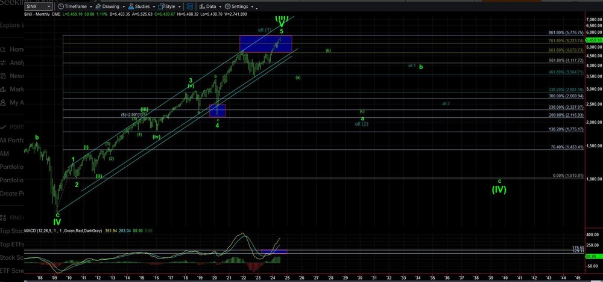Select the blue box on MACD panel

pos(274,252)
